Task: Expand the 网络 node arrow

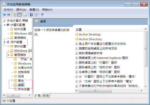Action: pyautogui.click(x=12, y=76)
